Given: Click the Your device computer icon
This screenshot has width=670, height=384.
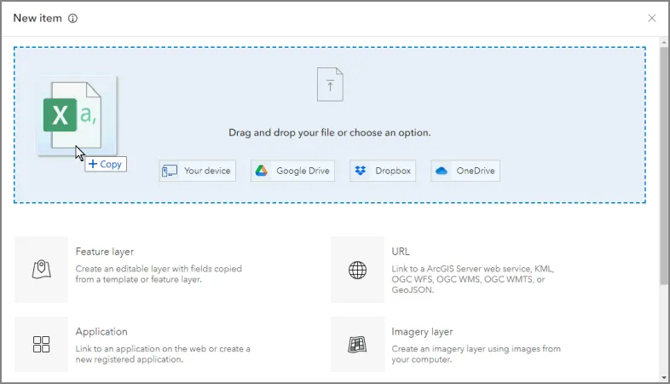Looking at the screenshot, I should point(170,171).
